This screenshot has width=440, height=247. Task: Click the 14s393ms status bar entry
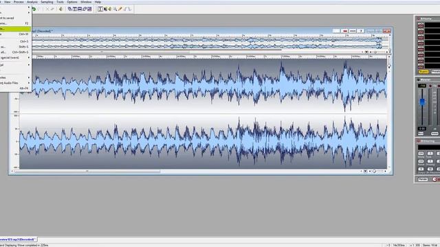[x=399, y=245]
